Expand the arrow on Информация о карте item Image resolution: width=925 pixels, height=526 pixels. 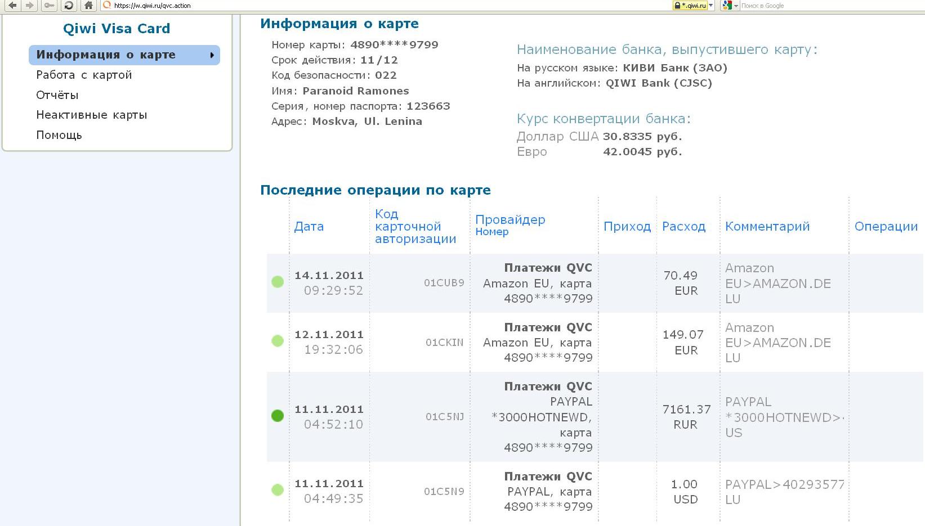212,55
